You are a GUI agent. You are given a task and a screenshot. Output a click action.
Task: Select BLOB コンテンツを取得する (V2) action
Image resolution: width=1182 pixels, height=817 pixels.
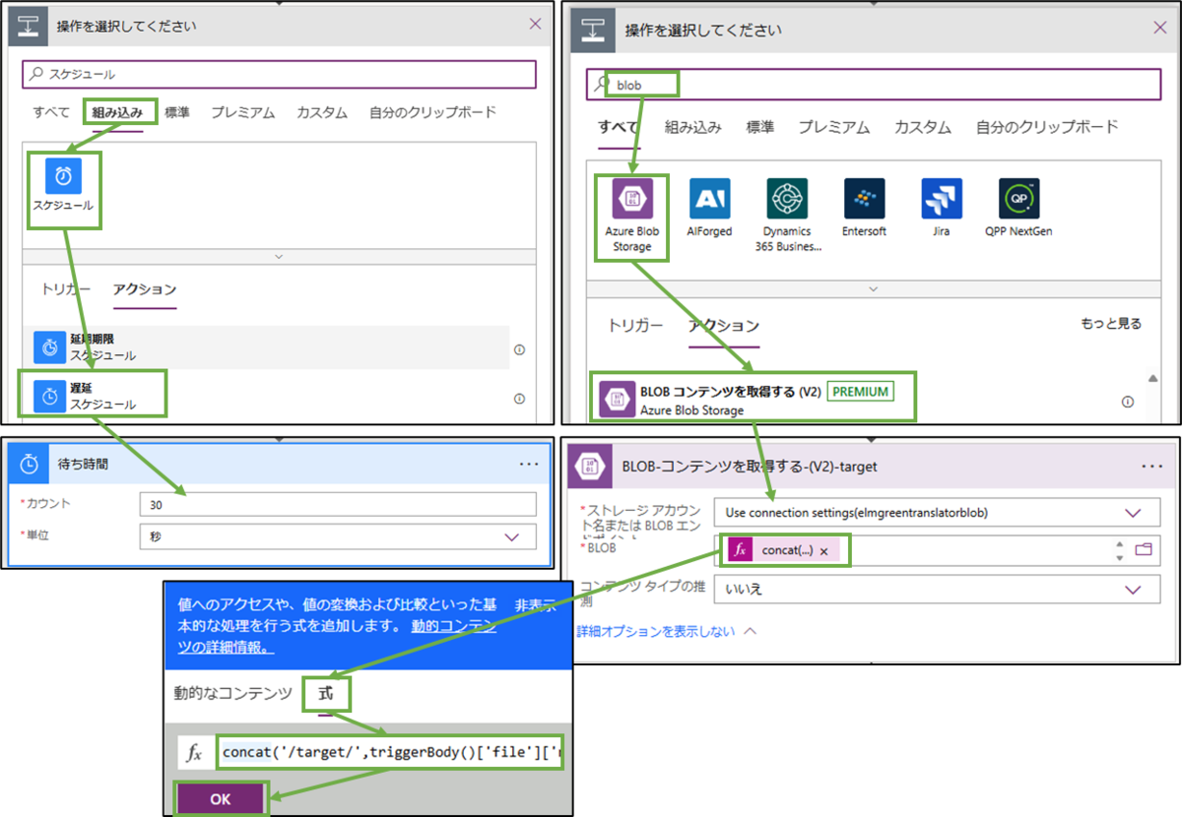point(754,400)
